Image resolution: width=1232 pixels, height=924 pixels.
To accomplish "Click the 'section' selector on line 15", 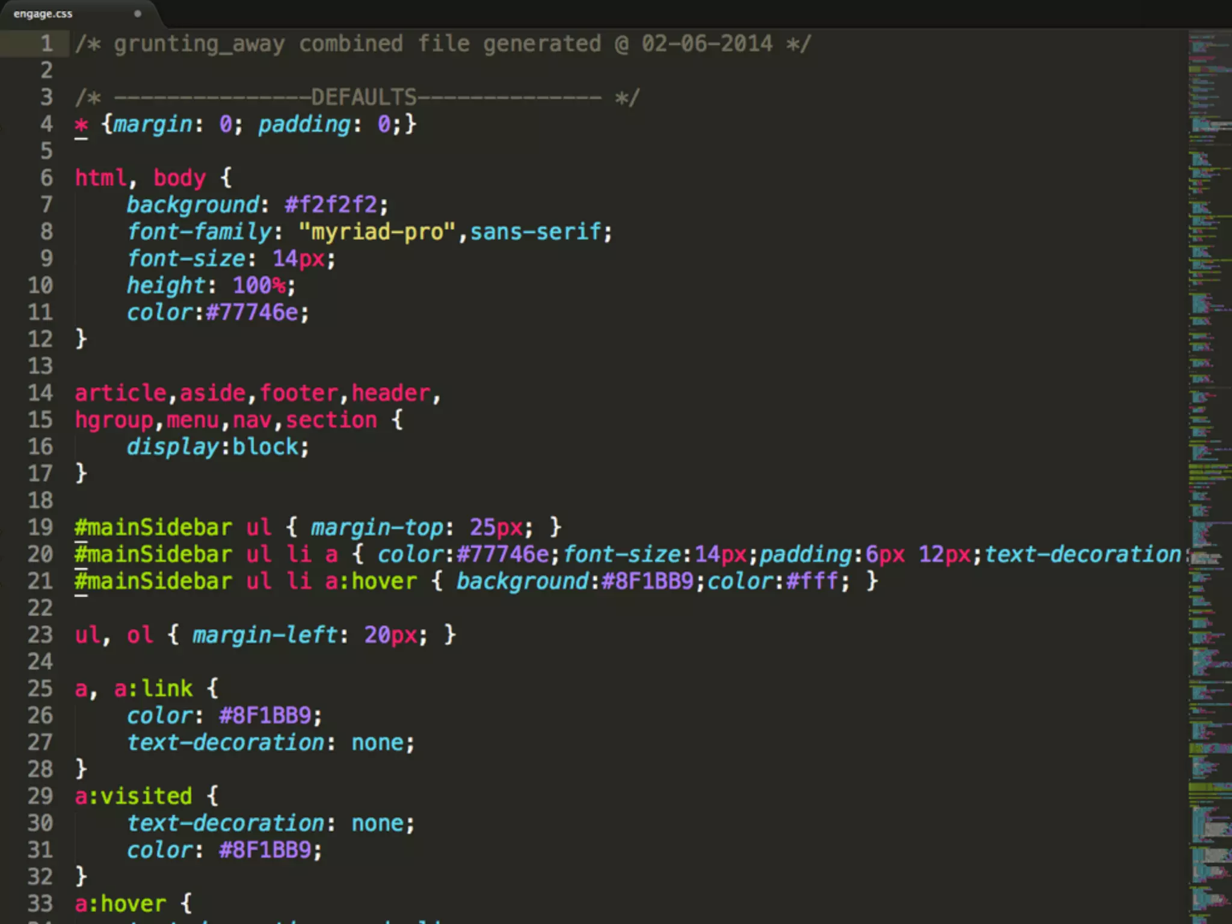I will [331, 420].
